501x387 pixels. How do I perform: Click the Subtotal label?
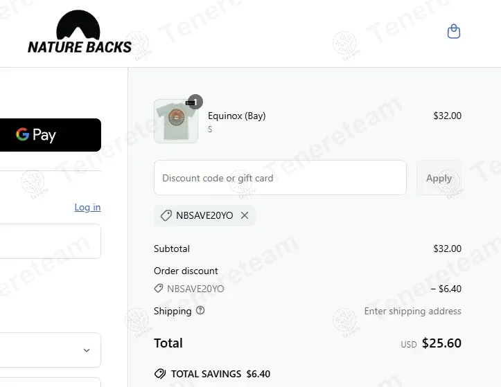(172, 249)
